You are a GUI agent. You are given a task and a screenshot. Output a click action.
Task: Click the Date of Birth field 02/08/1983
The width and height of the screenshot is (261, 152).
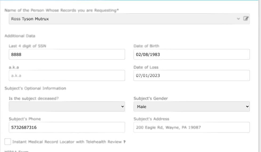tap(191, 54)
